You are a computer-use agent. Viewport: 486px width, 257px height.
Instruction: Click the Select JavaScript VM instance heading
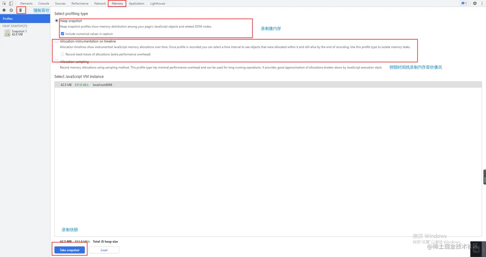click(x=79, y=76)
